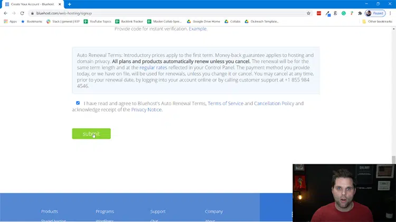The height and width of the screenshot is (222, 396).
Task: Reload the page with the refresh icon
Action: click(22, 13)
